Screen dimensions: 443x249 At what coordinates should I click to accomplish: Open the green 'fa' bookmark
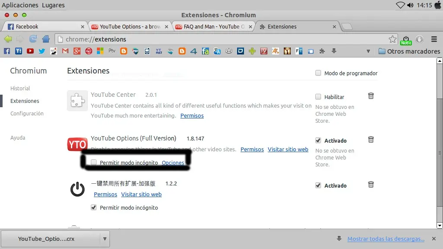pyautogui.click(x=205, y=51)
